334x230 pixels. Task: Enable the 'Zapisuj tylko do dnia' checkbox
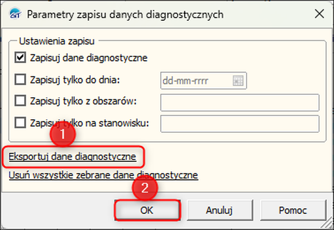[x=21, y=80]
